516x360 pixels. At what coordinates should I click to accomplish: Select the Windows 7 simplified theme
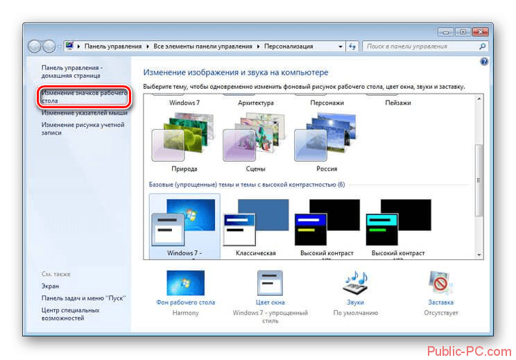[184, 226]
